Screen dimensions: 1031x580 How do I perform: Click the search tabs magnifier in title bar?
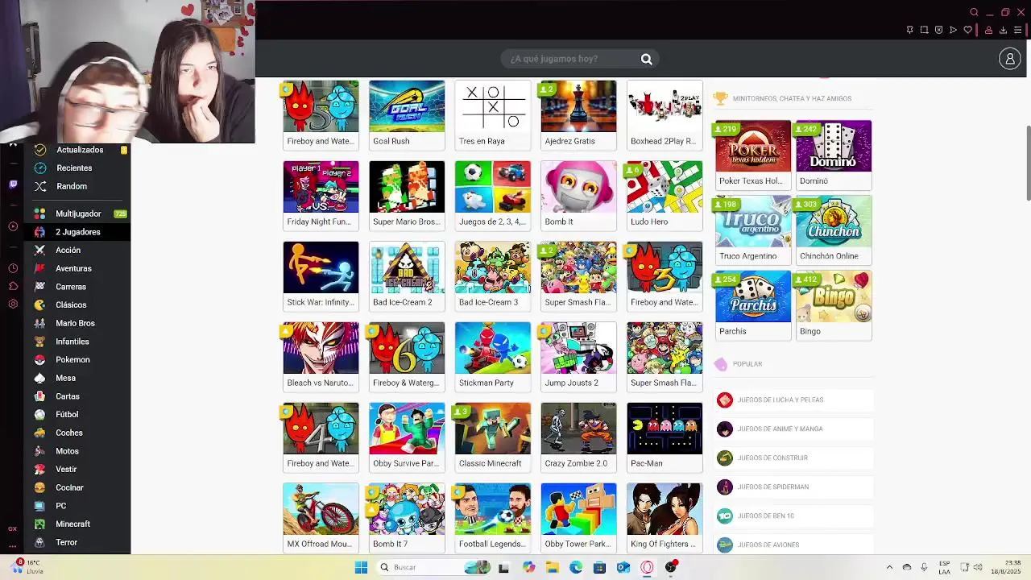[974, 12]
